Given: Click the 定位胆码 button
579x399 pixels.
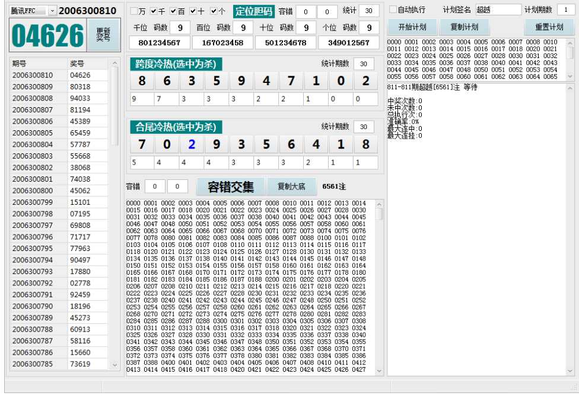Looking at the screenshot, I should [254, 11].
